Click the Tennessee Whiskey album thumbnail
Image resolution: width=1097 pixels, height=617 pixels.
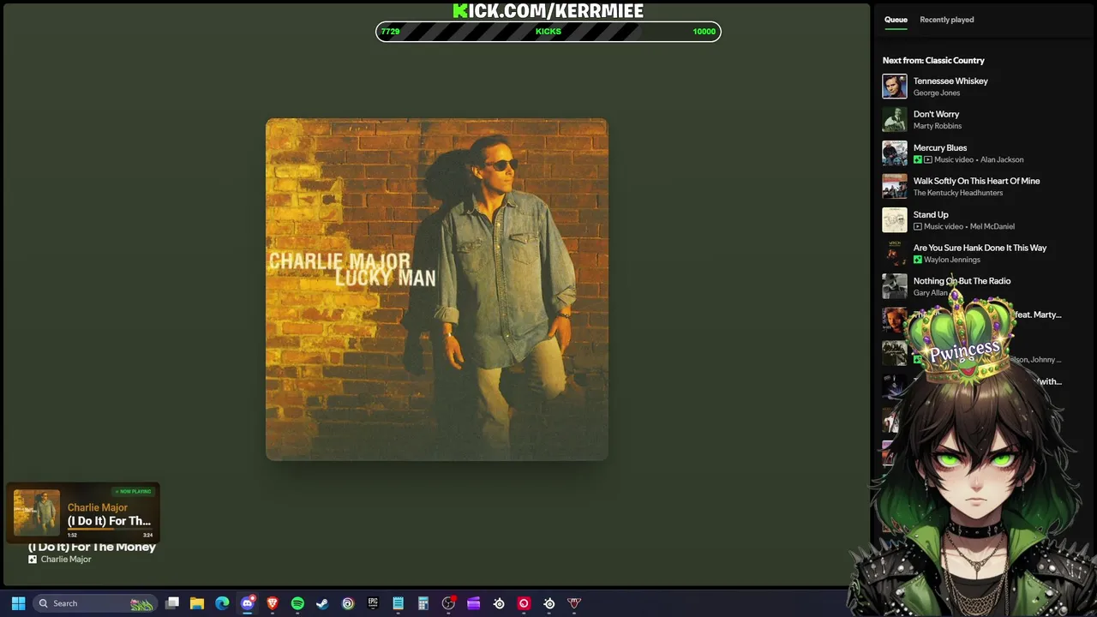[895, 87]
